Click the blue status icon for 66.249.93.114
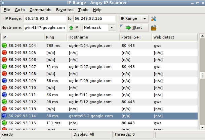Viewport: 205px width, 140px height. [x=4, y=116]
